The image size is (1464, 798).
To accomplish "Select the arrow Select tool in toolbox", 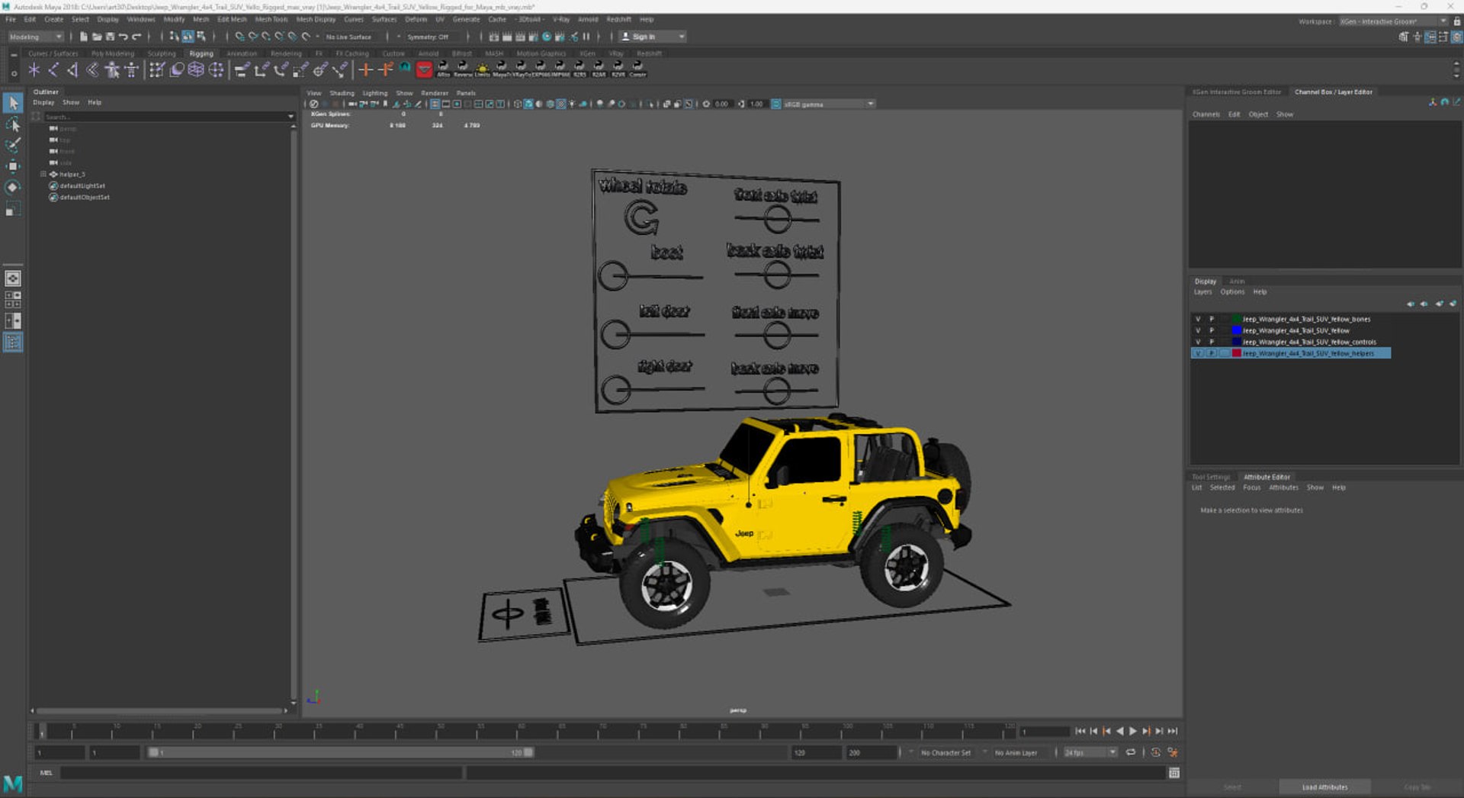I will pyautogui.click(x=13, y=102).
